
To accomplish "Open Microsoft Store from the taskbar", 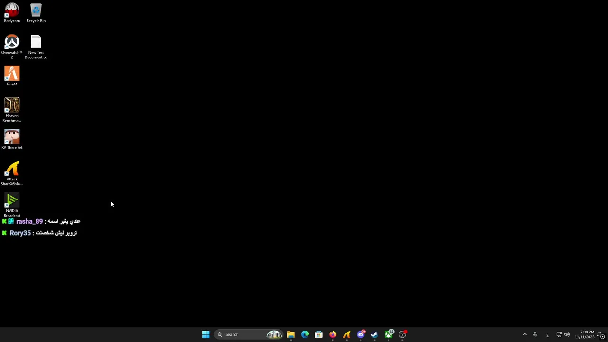I will point(319,334).
